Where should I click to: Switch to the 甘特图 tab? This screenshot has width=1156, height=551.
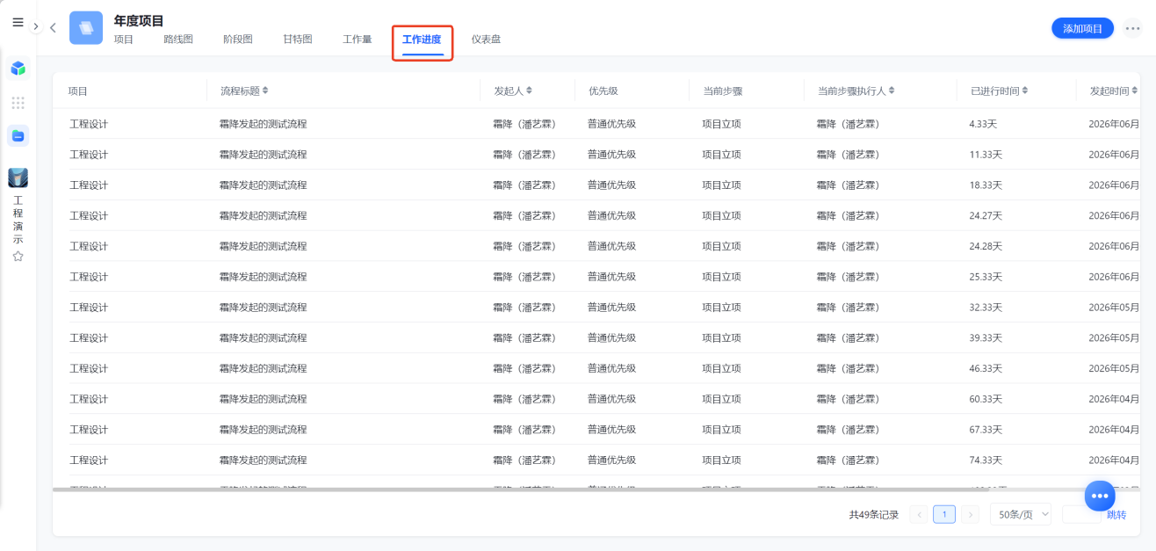tap(298, 40)
